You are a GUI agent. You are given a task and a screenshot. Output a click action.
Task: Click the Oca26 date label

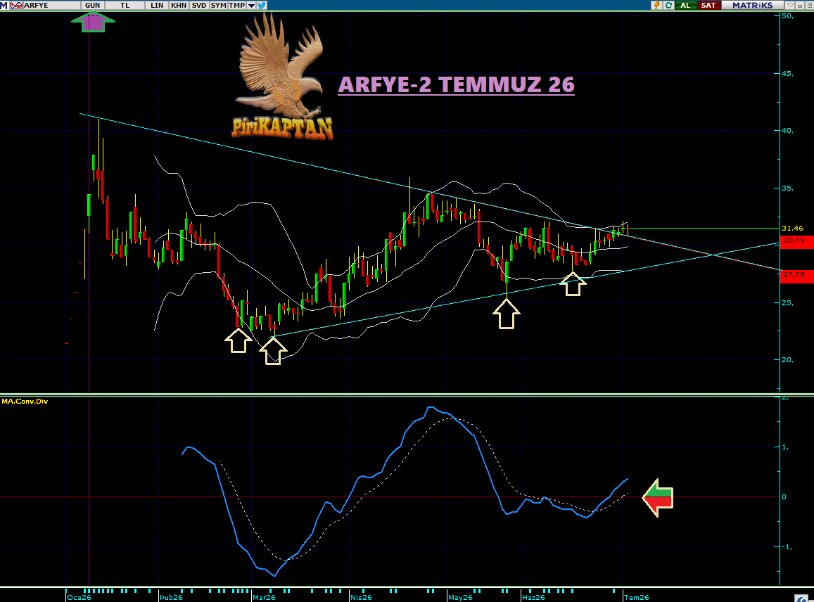[79, 597]
